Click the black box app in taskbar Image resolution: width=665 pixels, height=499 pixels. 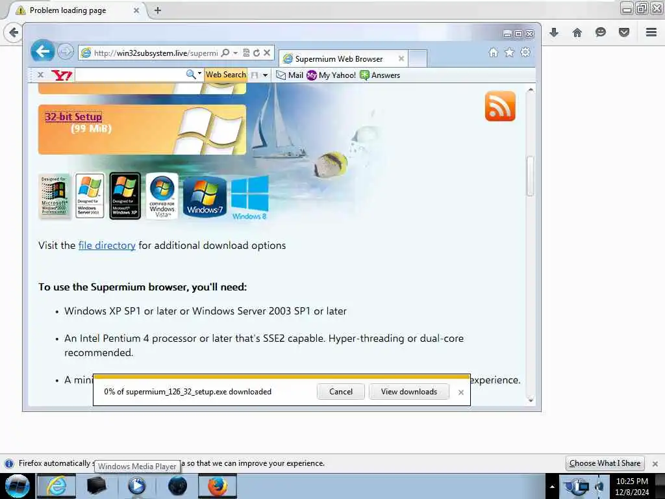click(96, 486)
